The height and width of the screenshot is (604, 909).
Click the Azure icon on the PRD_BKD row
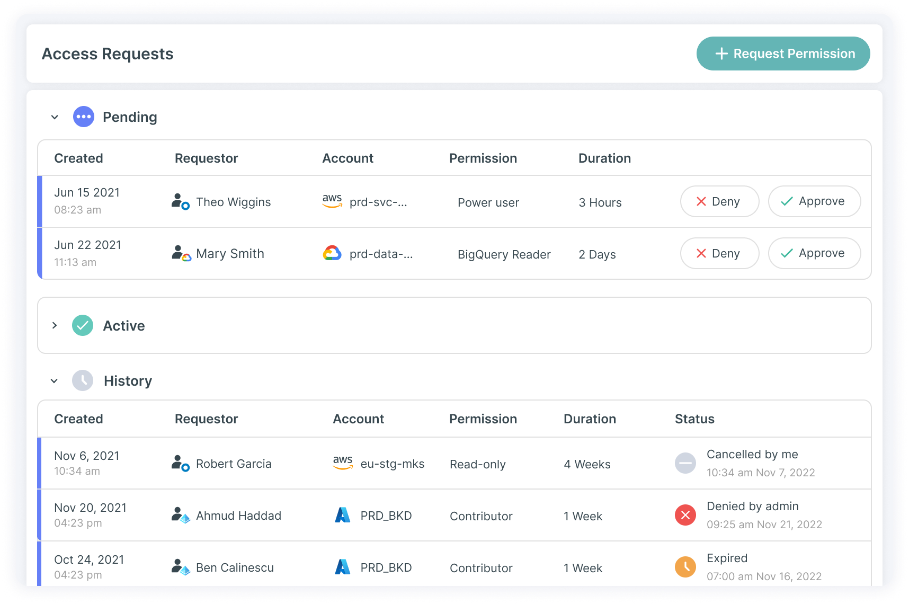343,514
